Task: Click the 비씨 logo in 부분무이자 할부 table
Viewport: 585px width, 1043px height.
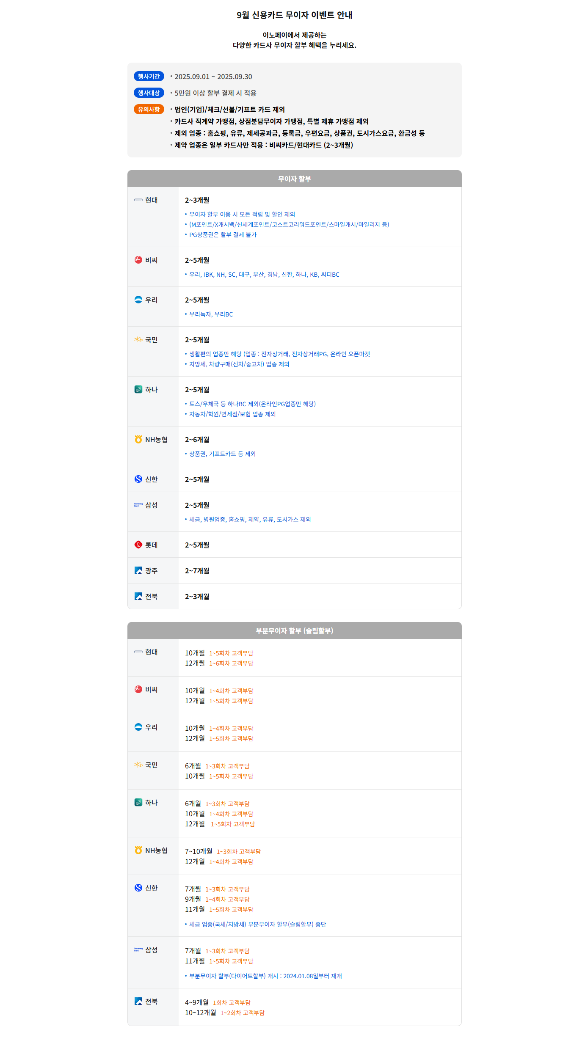Action: coord(138,689)
